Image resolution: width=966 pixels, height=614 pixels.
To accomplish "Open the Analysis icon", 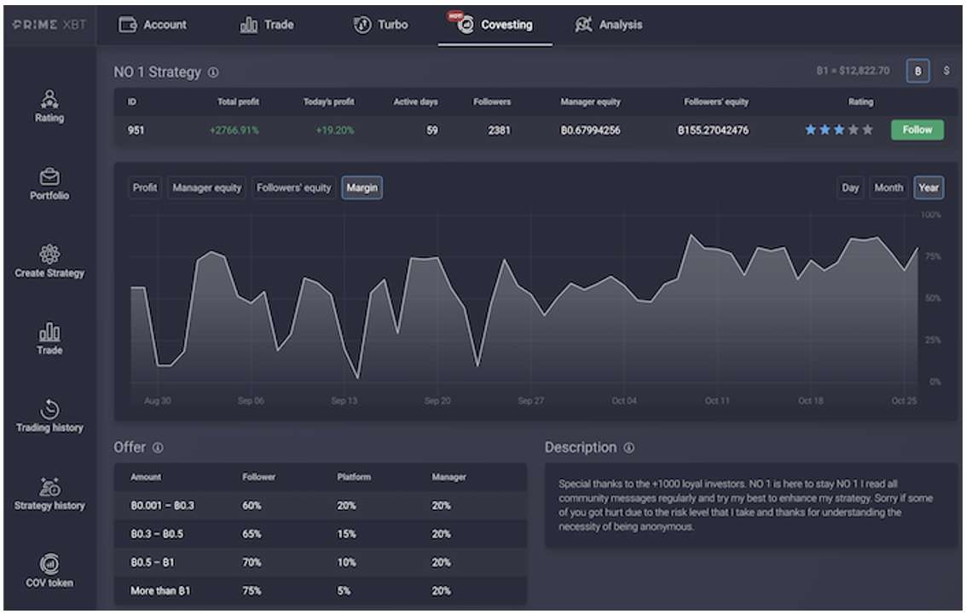I will [583, 25].
